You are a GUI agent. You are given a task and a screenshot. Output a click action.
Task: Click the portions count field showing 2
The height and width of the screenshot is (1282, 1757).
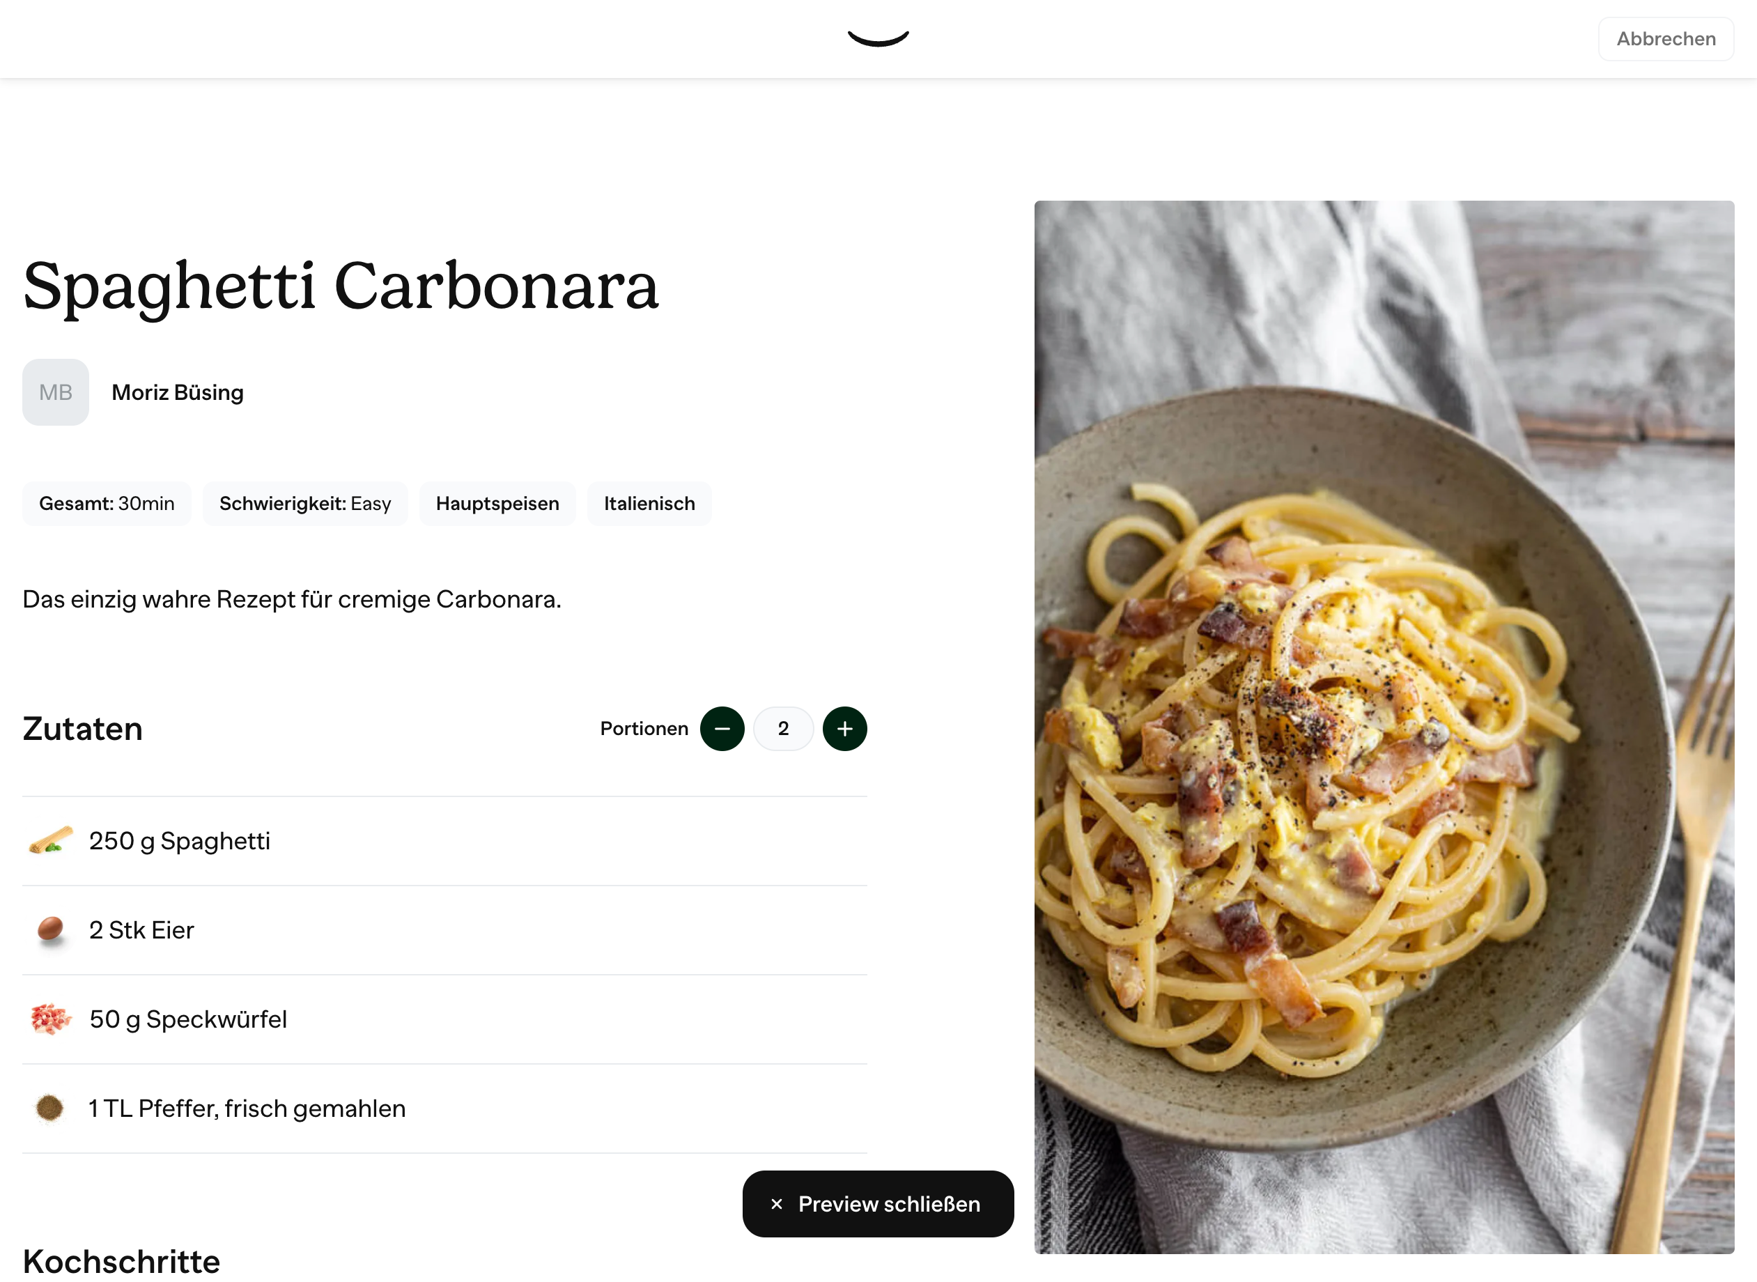pos(782,729)
